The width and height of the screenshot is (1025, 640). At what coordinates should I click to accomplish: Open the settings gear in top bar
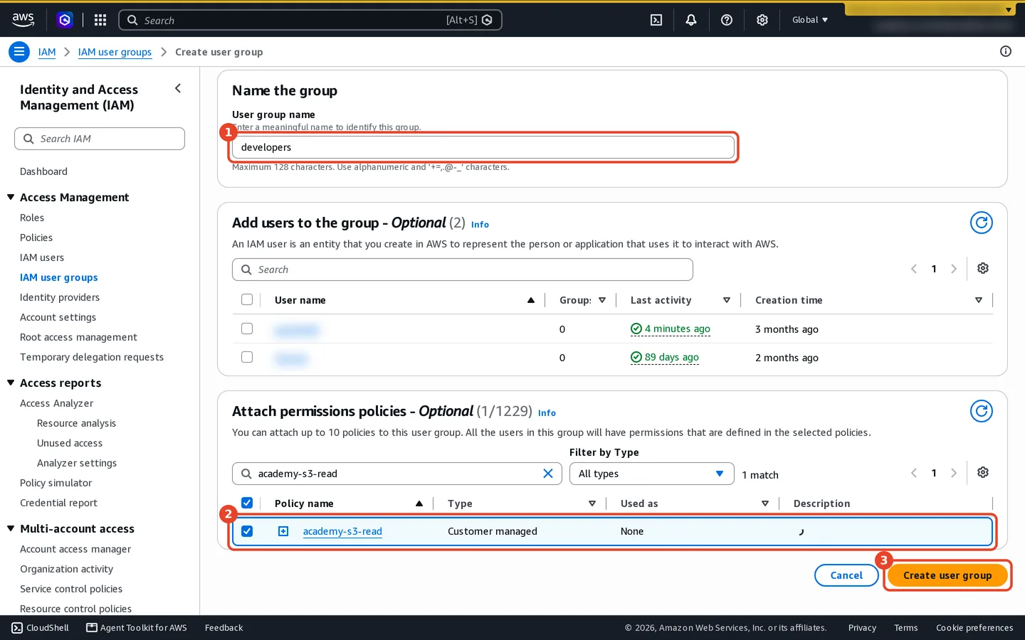tap(762, 20)
